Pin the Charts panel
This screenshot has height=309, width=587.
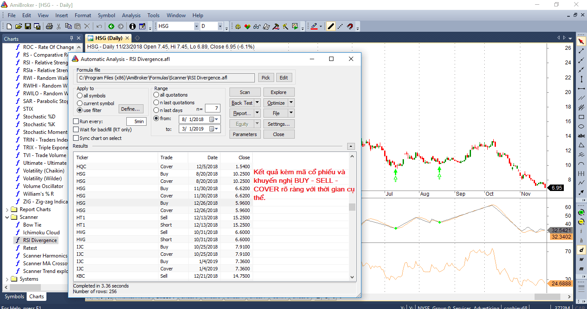click(72, 39)
